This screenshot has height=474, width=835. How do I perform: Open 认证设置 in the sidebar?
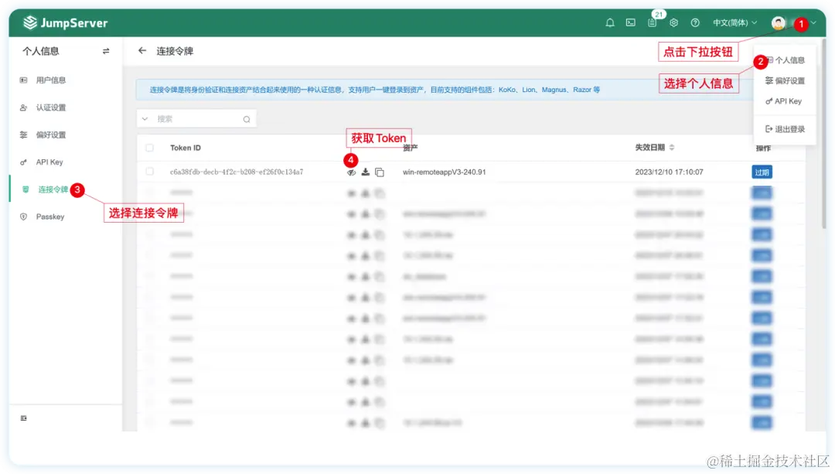[50, 107]
